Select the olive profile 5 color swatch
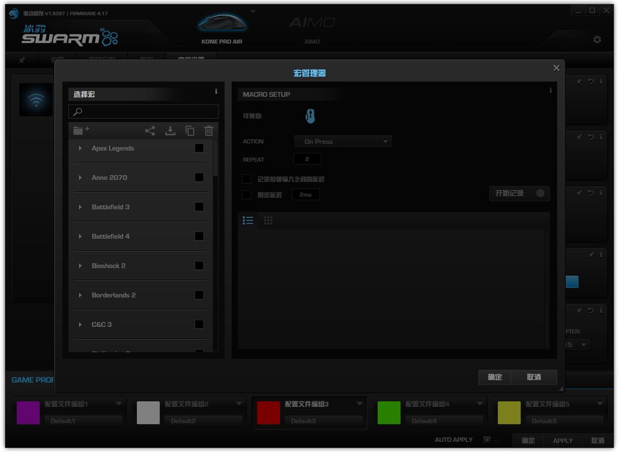619x452 pixels. tap(509, 412)
